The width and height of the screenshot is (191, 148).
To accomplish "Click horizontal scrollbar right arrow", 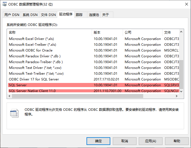I will pos(177,96).
